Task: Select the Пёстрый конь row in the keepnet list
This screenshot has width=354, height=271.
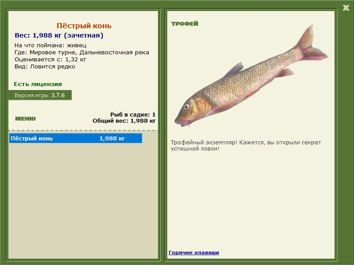Action: 76,138
